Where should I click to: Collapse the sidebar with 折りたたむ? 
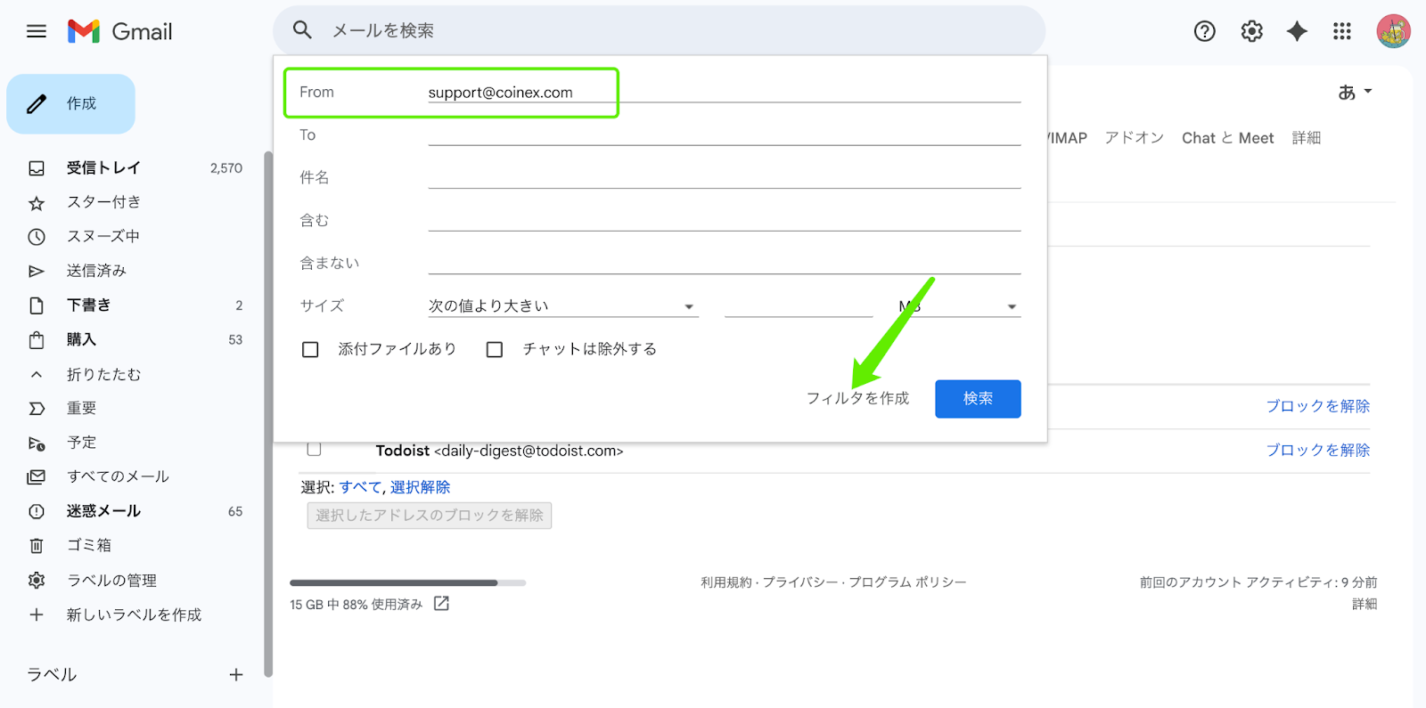click(x=103, y=375)
